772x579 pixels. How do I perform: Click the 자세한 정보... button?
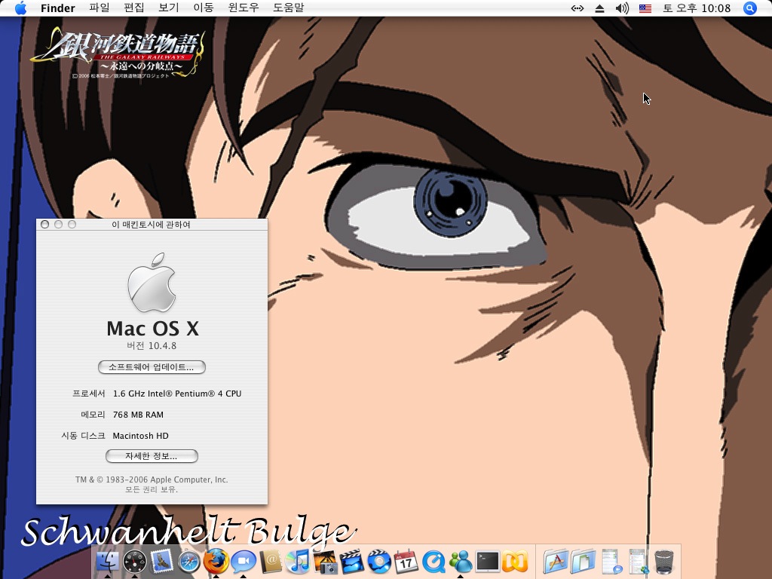tap(152, 456)
